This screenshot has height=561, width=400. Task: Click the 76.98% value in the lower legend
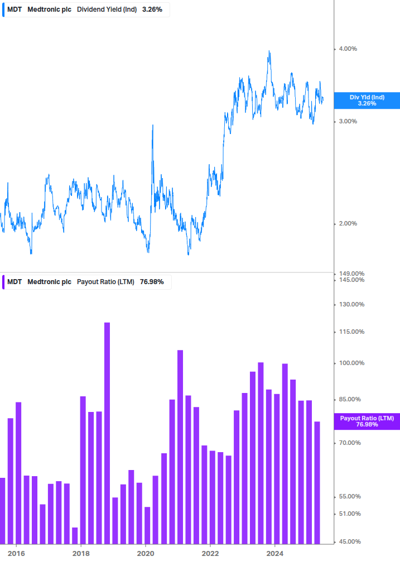click(x=152, y=282)
